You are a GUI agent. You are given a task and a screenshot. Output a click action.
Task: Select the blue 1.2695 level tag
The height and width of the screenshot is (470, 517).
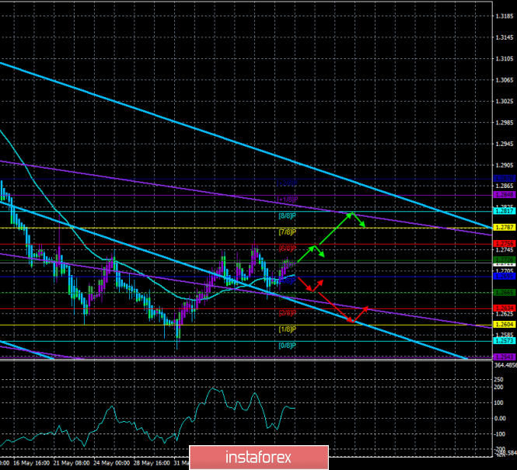[504, 276]
